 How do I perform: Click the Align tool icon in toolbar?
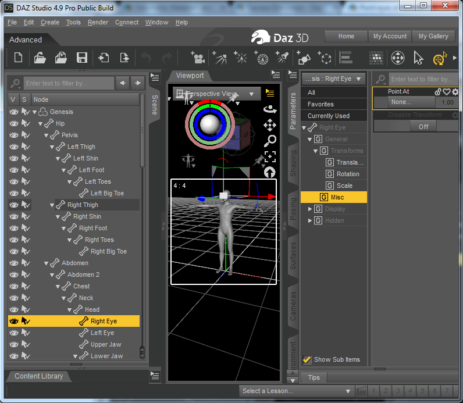pyautogui.click(x=346, y=58)
